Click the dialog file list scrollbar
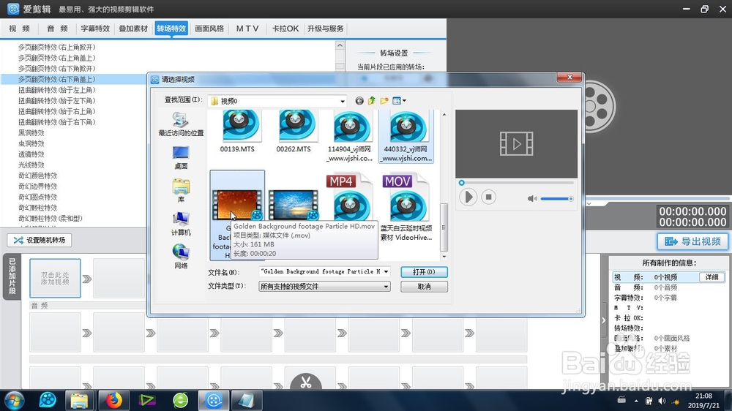This screenshot has height=411, width=732. tap(444, 227)
